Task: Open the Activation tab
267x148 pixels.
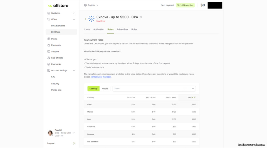Action: coord(98,30)
